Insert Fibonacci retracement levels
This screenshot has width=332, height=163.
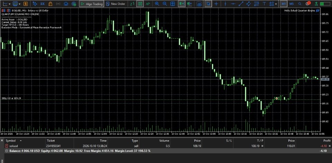pos(256,4)
